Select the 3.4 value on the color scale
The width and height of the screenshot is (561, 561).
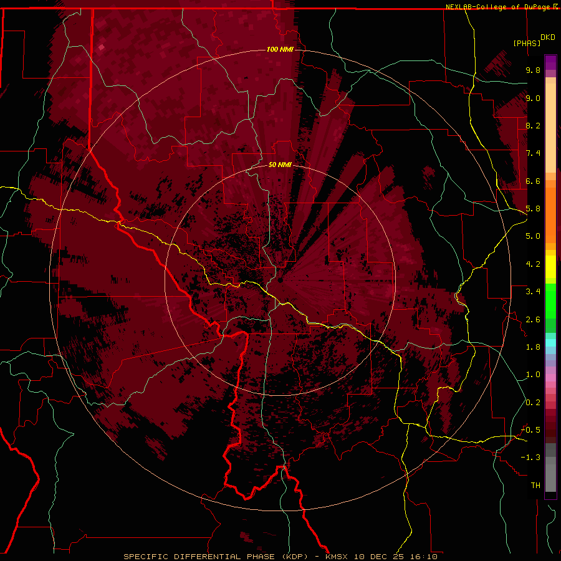(533, 292)
